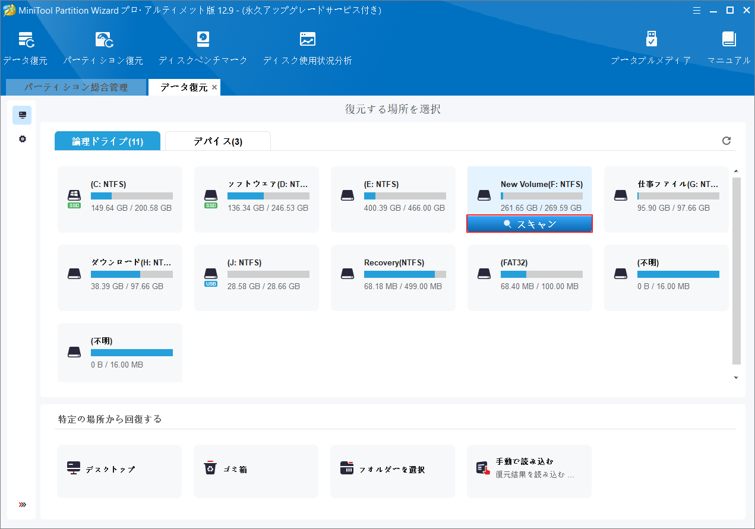Click text 38.39 GB / 97.66 GB
Viewport: 755px width, 529px height.
coord(127,286)
